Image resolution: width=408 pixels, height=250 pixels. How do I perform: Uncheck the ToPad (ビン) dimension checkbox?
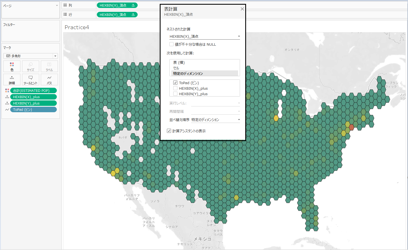click(175, 83)
